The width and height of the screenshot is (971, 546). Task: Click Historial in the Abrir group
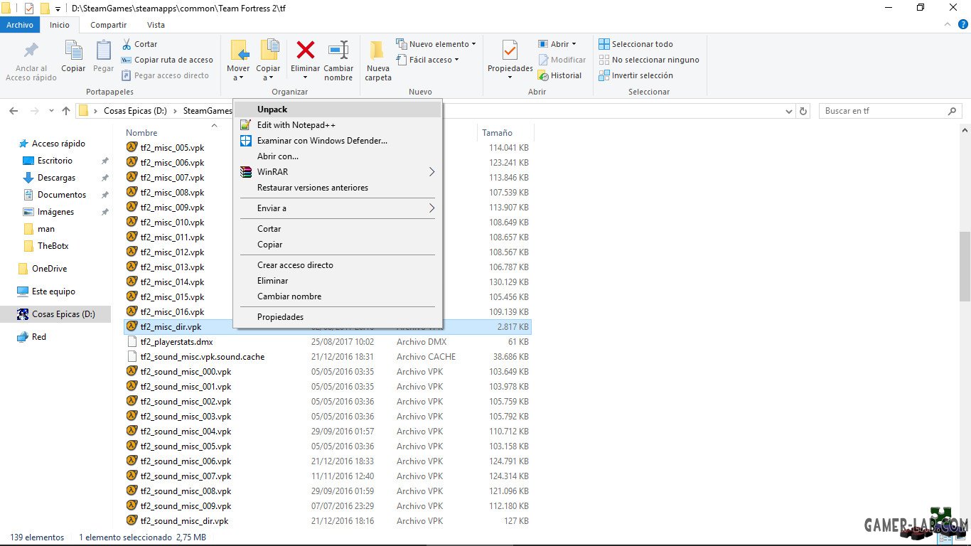pyautogui.click(x=560, y=75)
